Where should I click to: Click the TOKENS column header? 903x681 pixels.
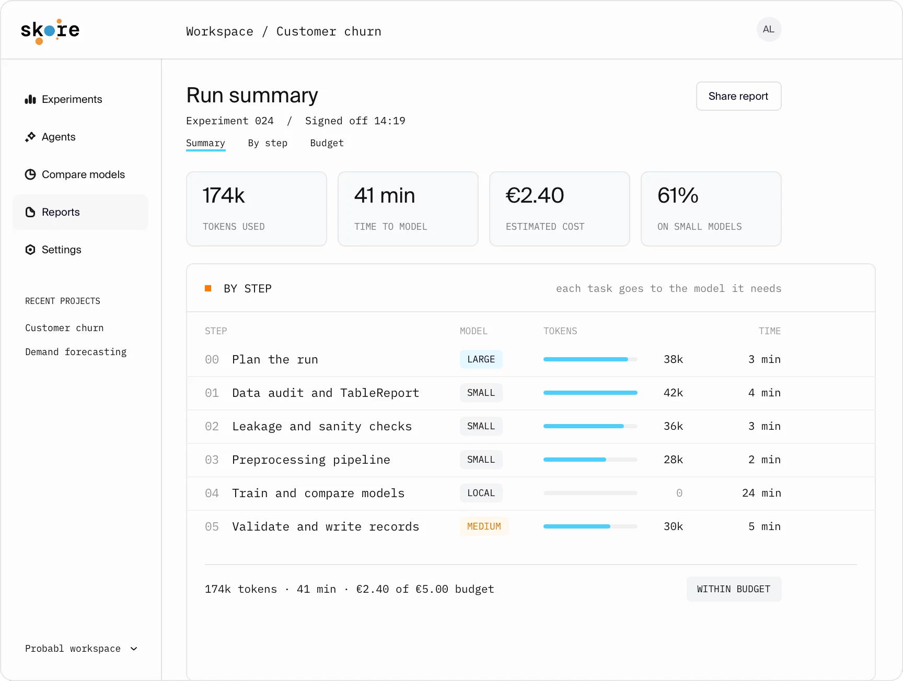[560, 331]
